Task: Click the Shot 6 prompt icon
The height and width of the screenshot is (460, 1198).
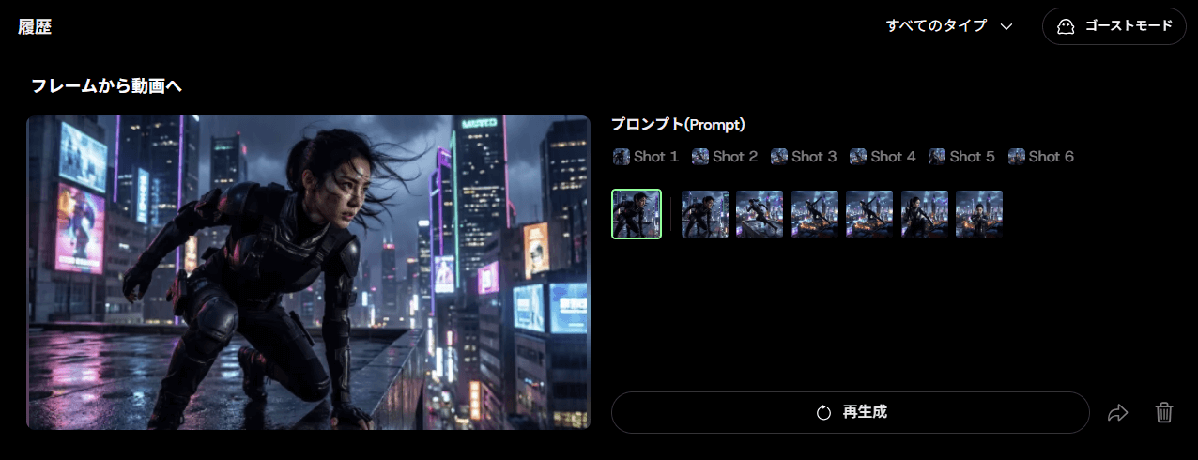Action: (x=1016, y=157)
